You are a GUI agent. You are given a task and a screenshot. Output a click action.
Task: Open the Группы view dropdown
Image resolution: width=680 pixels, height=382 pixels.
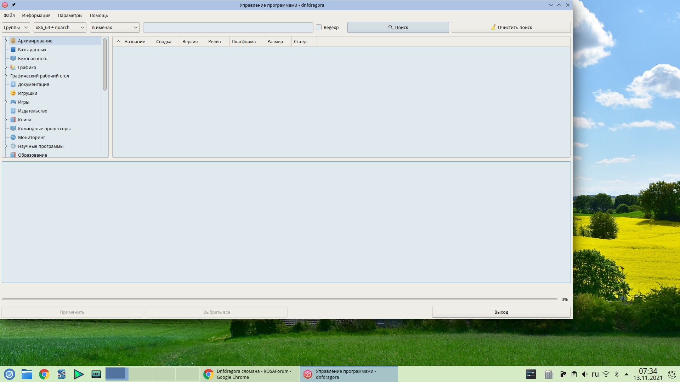tap(16, 27)
